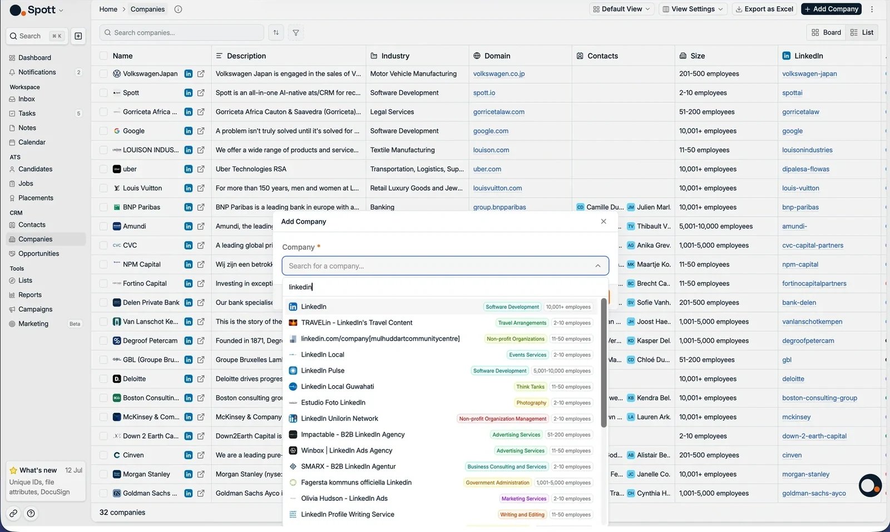Open LinkedIn icon for Google row
The image size is (890, 532).
[x=189, y=131]
